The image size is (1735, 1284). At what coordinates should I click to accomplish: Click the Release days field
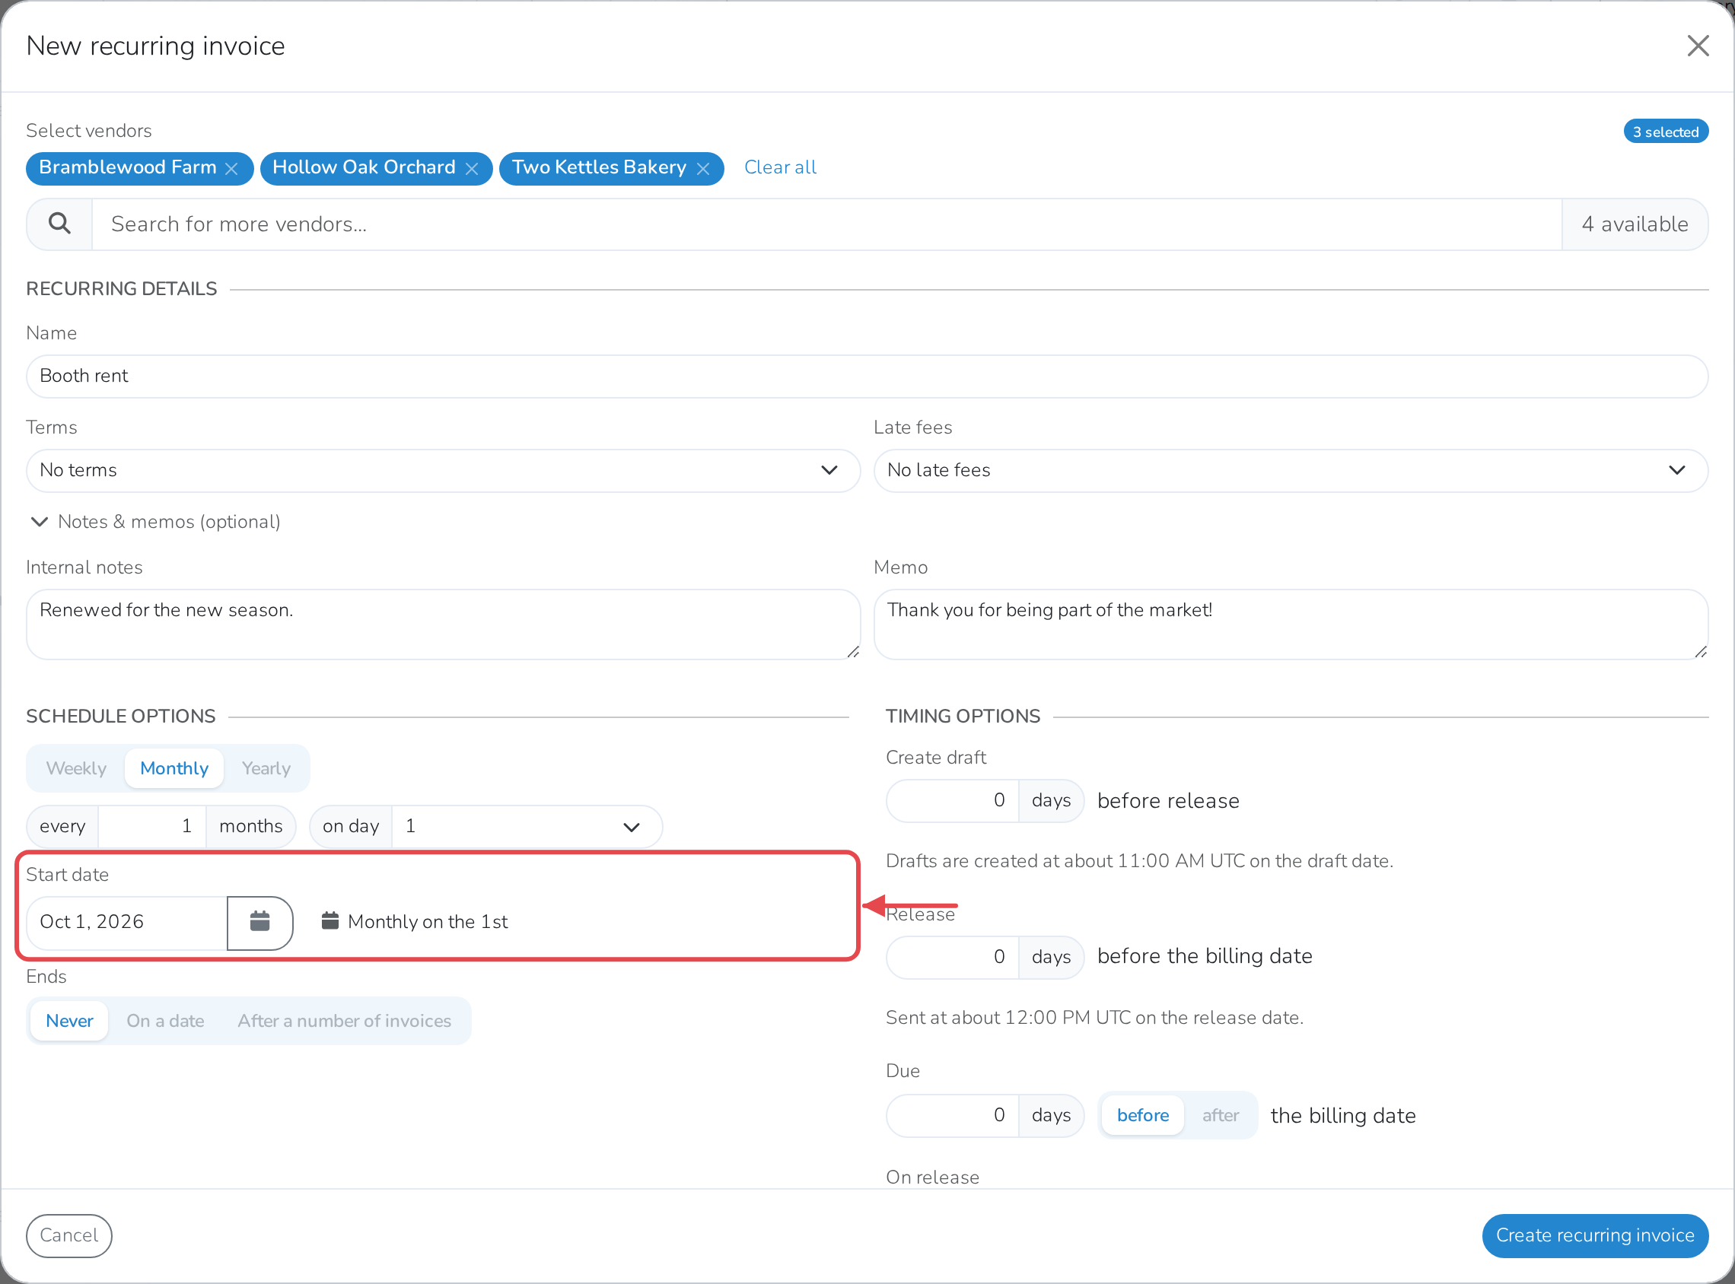(x=952, y=957)
